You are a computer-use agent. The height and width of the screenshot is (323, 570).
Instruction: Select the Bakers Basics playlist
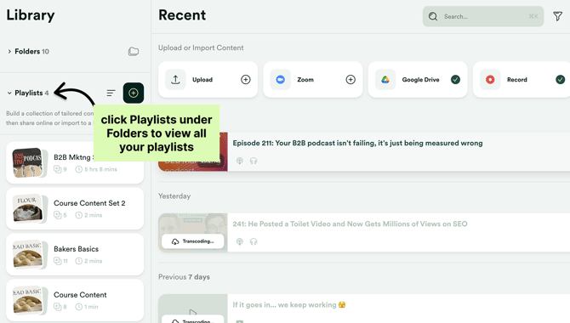click(75, 254)
